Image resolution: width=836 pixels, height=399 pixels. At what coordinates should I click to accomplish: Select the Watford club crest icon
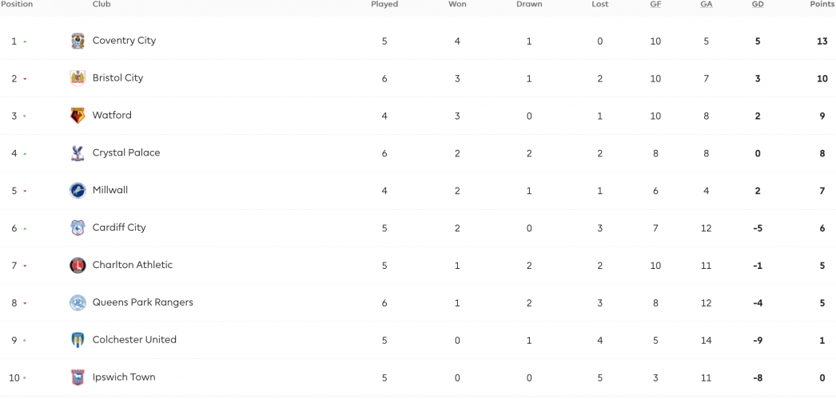(78, 116)
